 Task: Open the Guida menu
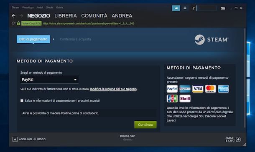59,7
